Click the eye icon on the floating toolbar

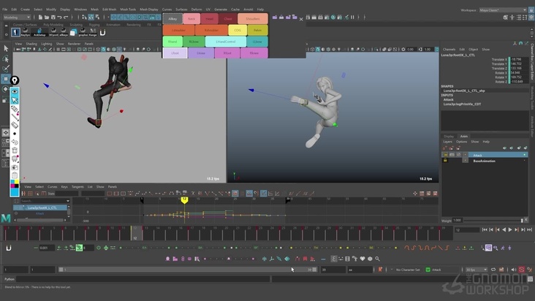pos(15,91)
